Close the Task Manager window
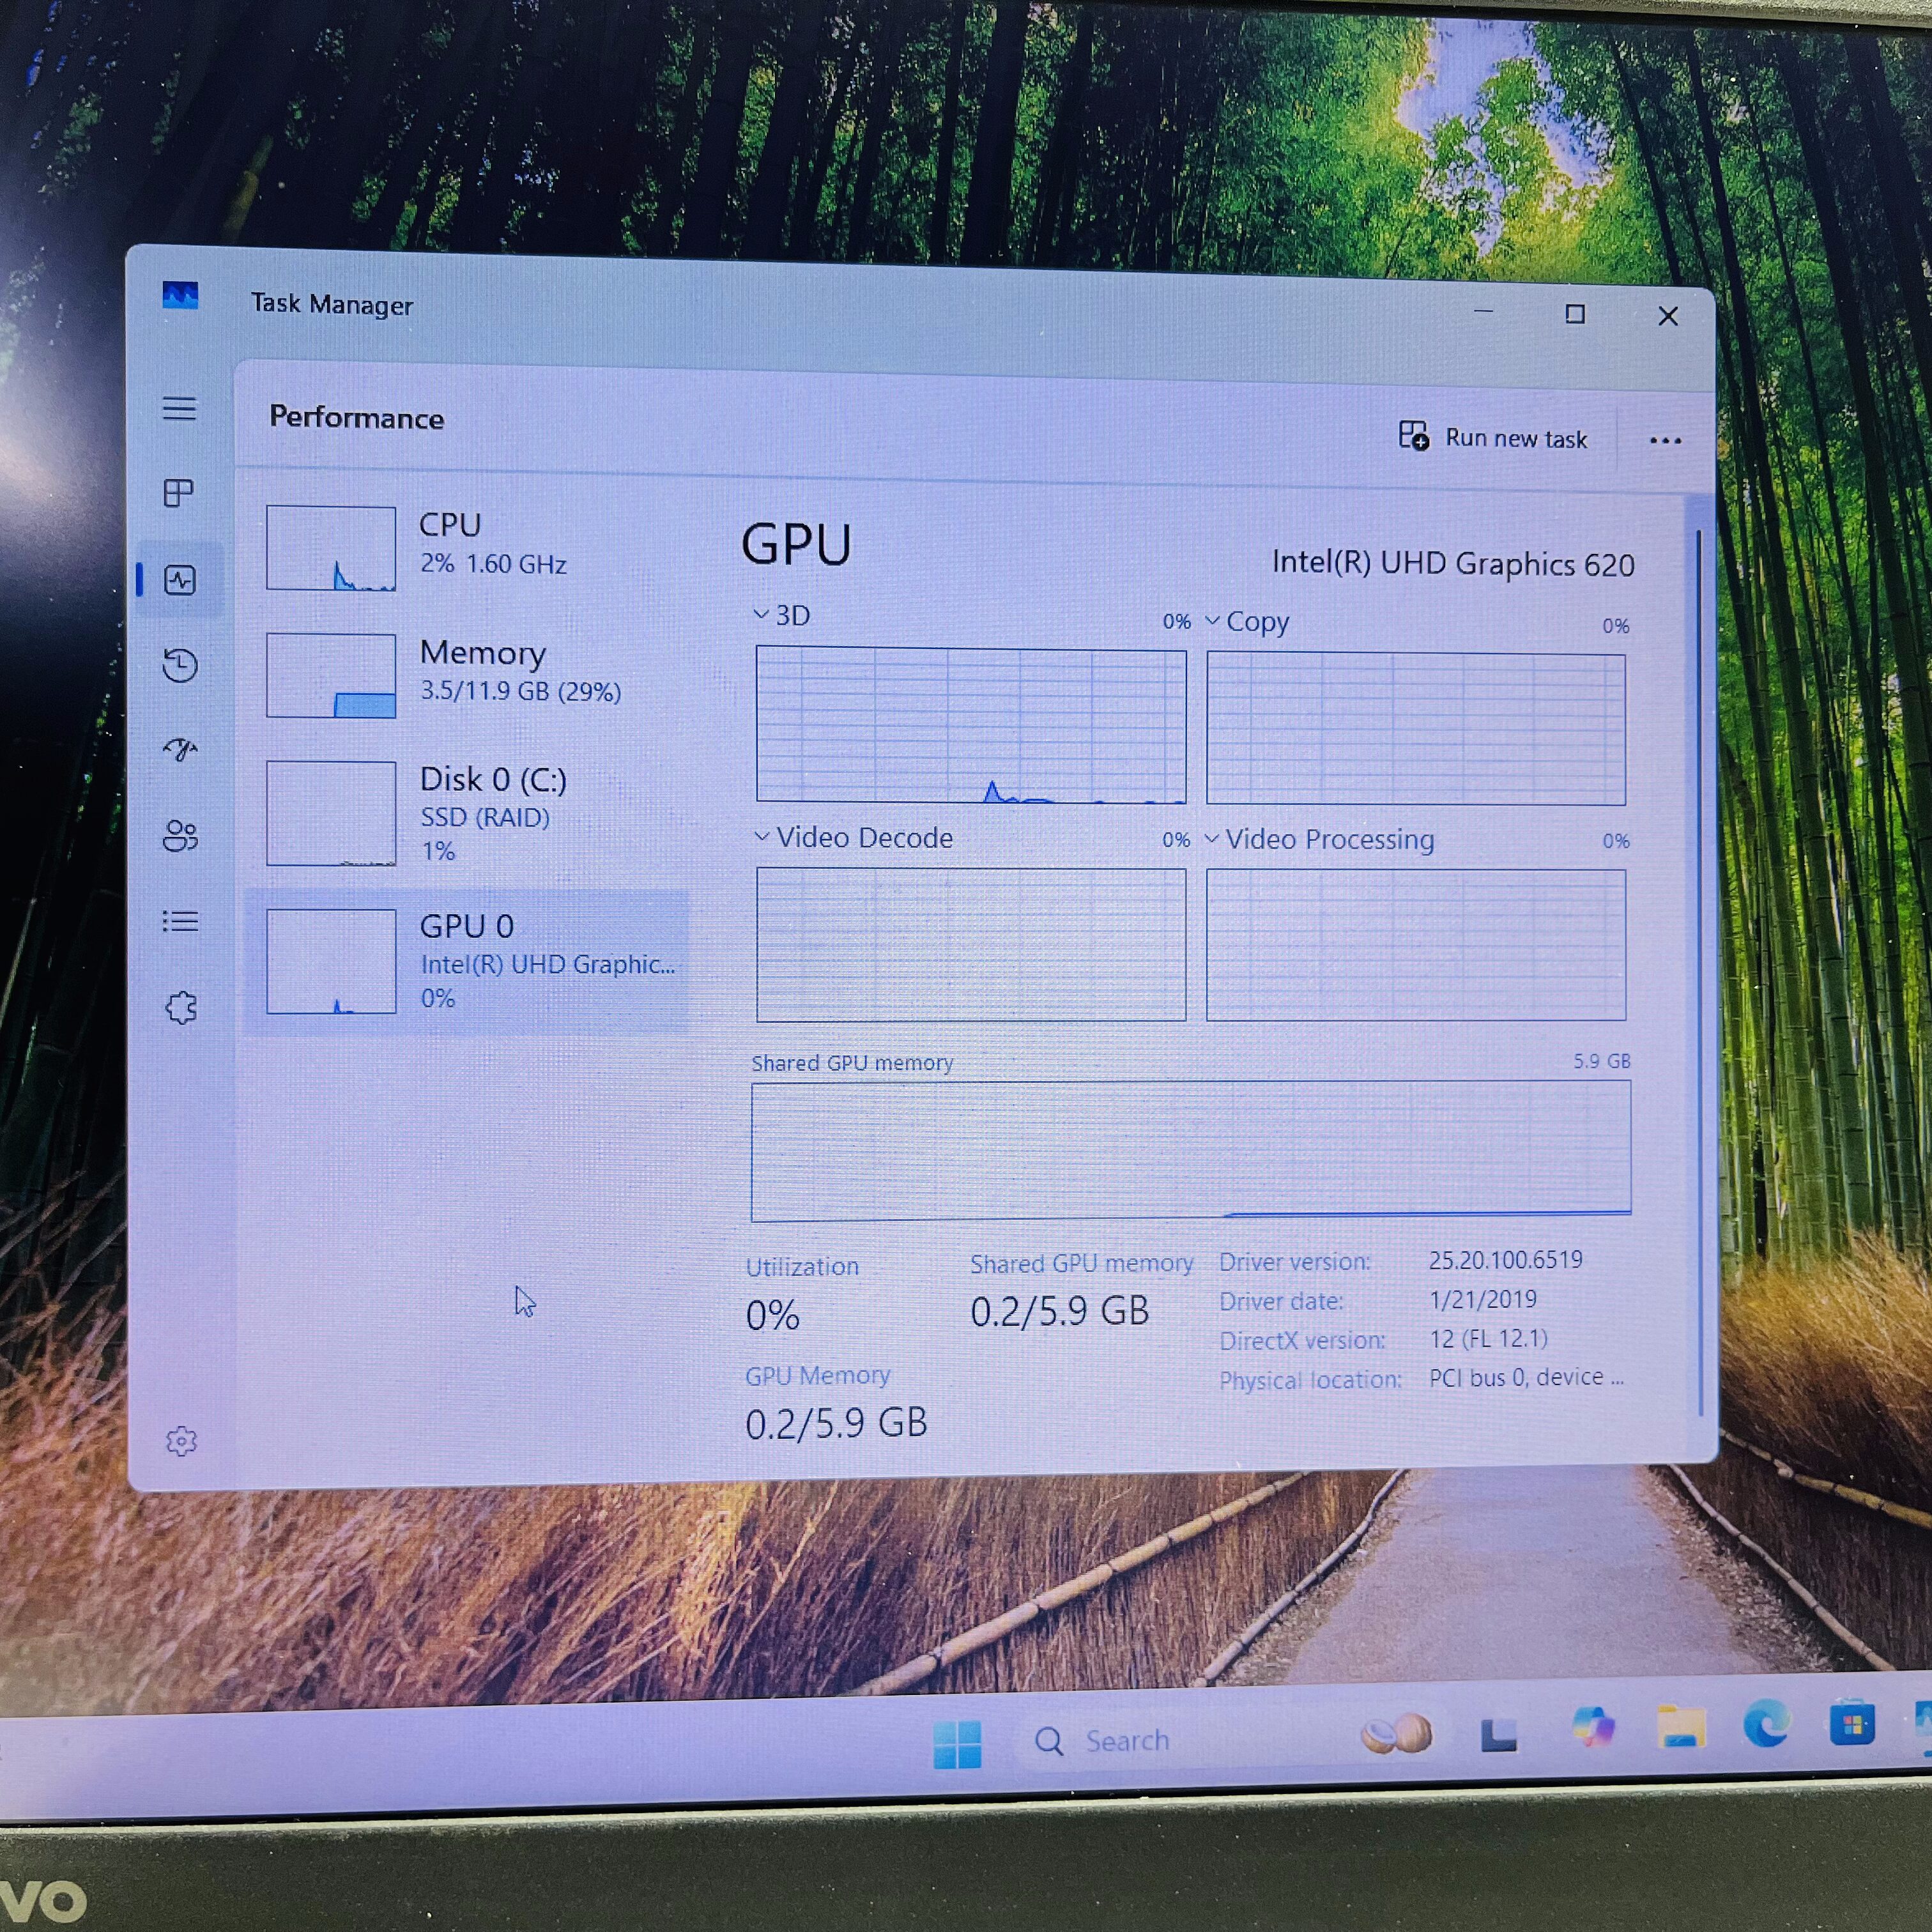Screen dimensions: 1932x1932 (x=1668, y=316)
